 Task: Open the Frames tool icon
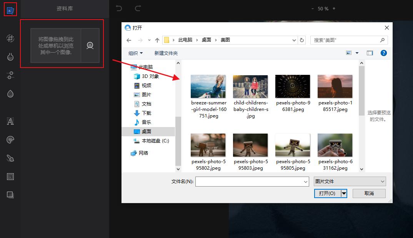pyautogui.click(x=10, y=176)
